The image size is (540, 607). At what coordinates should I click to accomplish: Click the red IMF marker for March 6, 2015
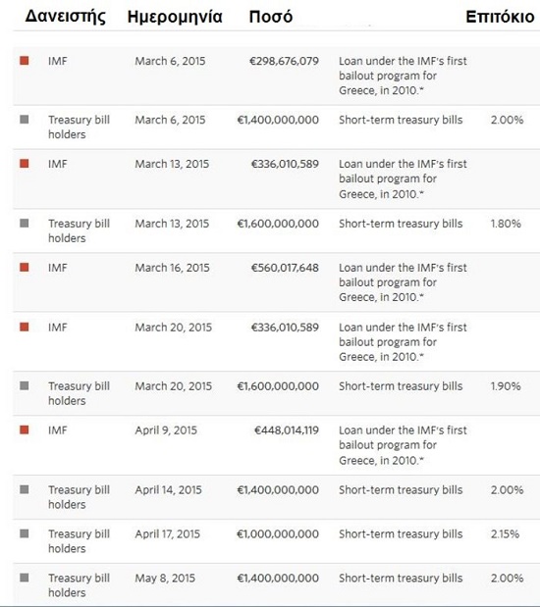tap(25, 61)
